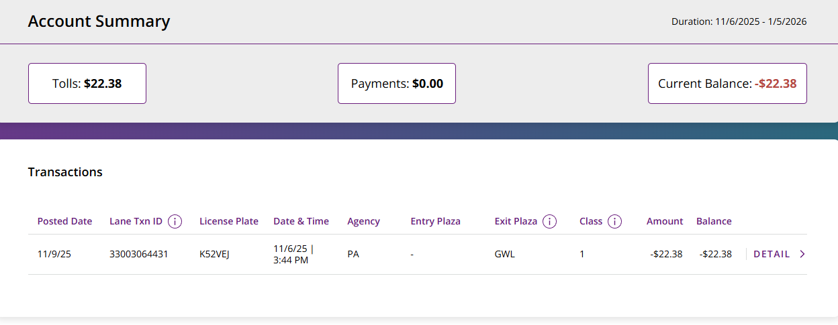The width and height of the screenshot is (838, 325).
Task: Click the Duration date range text
Action: [x=739, y=21]
